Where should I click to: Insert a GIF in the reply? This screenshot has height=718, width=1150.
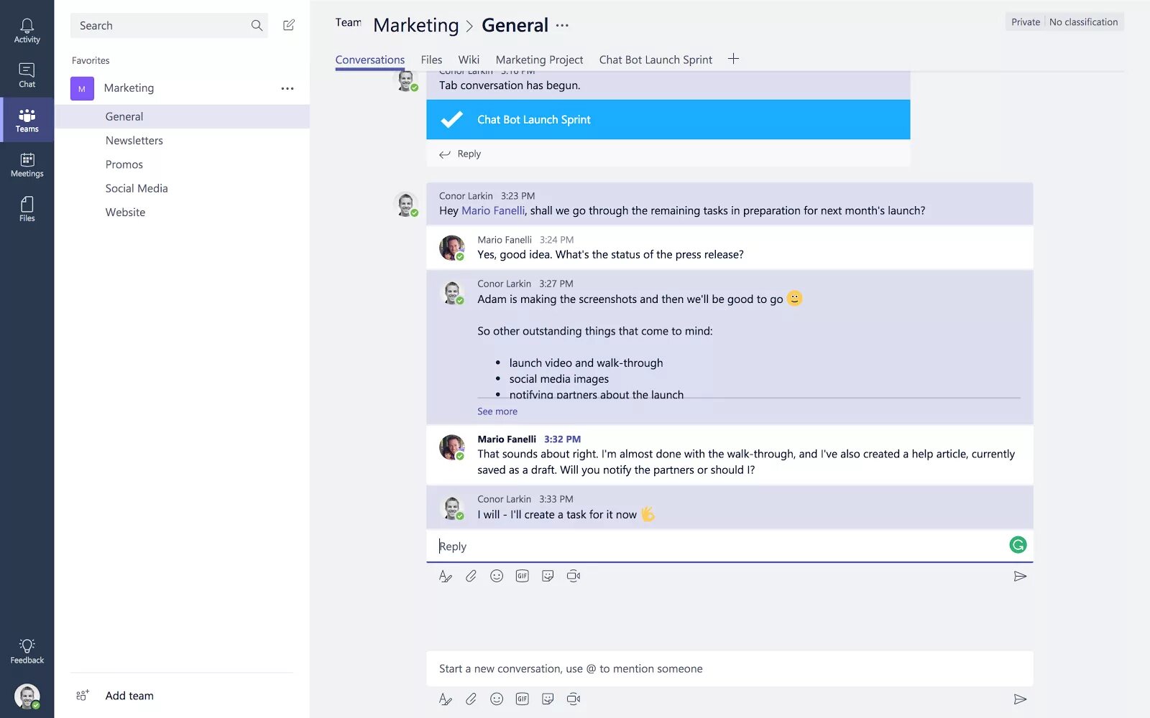pos(523,576)
